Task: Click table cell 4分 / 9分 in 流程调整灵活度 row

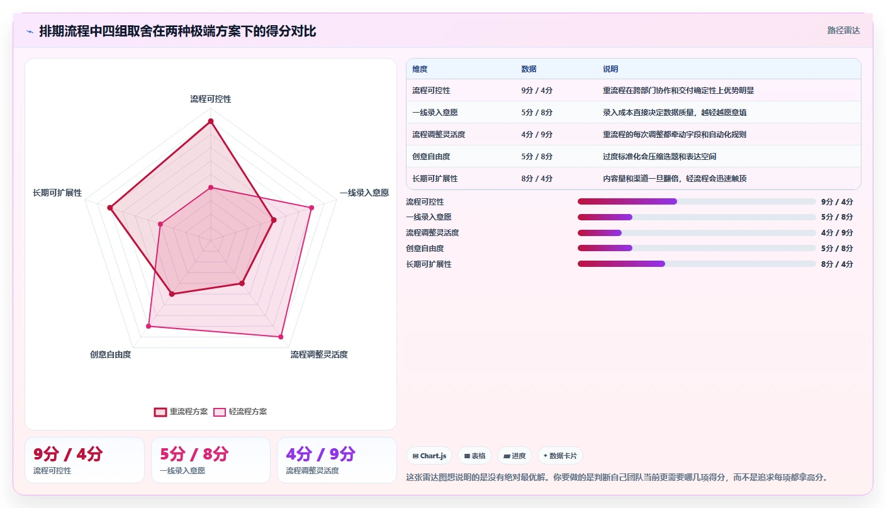Action: point(537,135)
